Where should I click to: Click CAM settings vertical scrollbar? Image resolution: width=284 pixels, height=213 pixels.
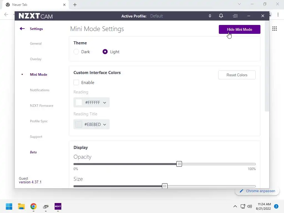267,66
